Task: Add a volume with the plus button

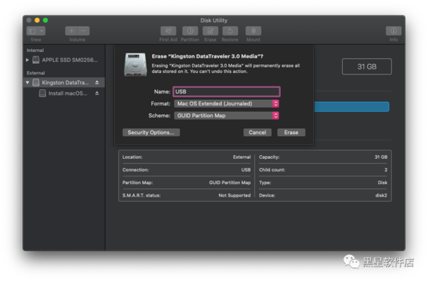Action: [71, 31]
